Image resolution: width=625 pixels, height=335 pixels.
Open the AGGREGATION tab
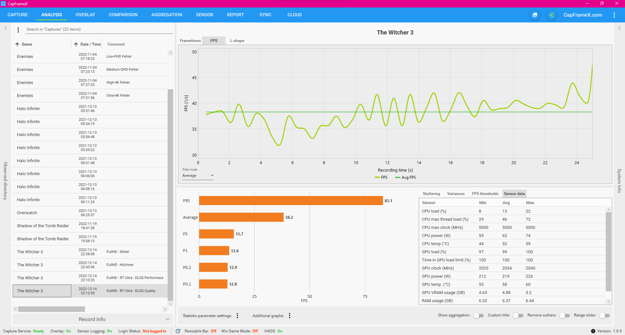tap(167, 15)
